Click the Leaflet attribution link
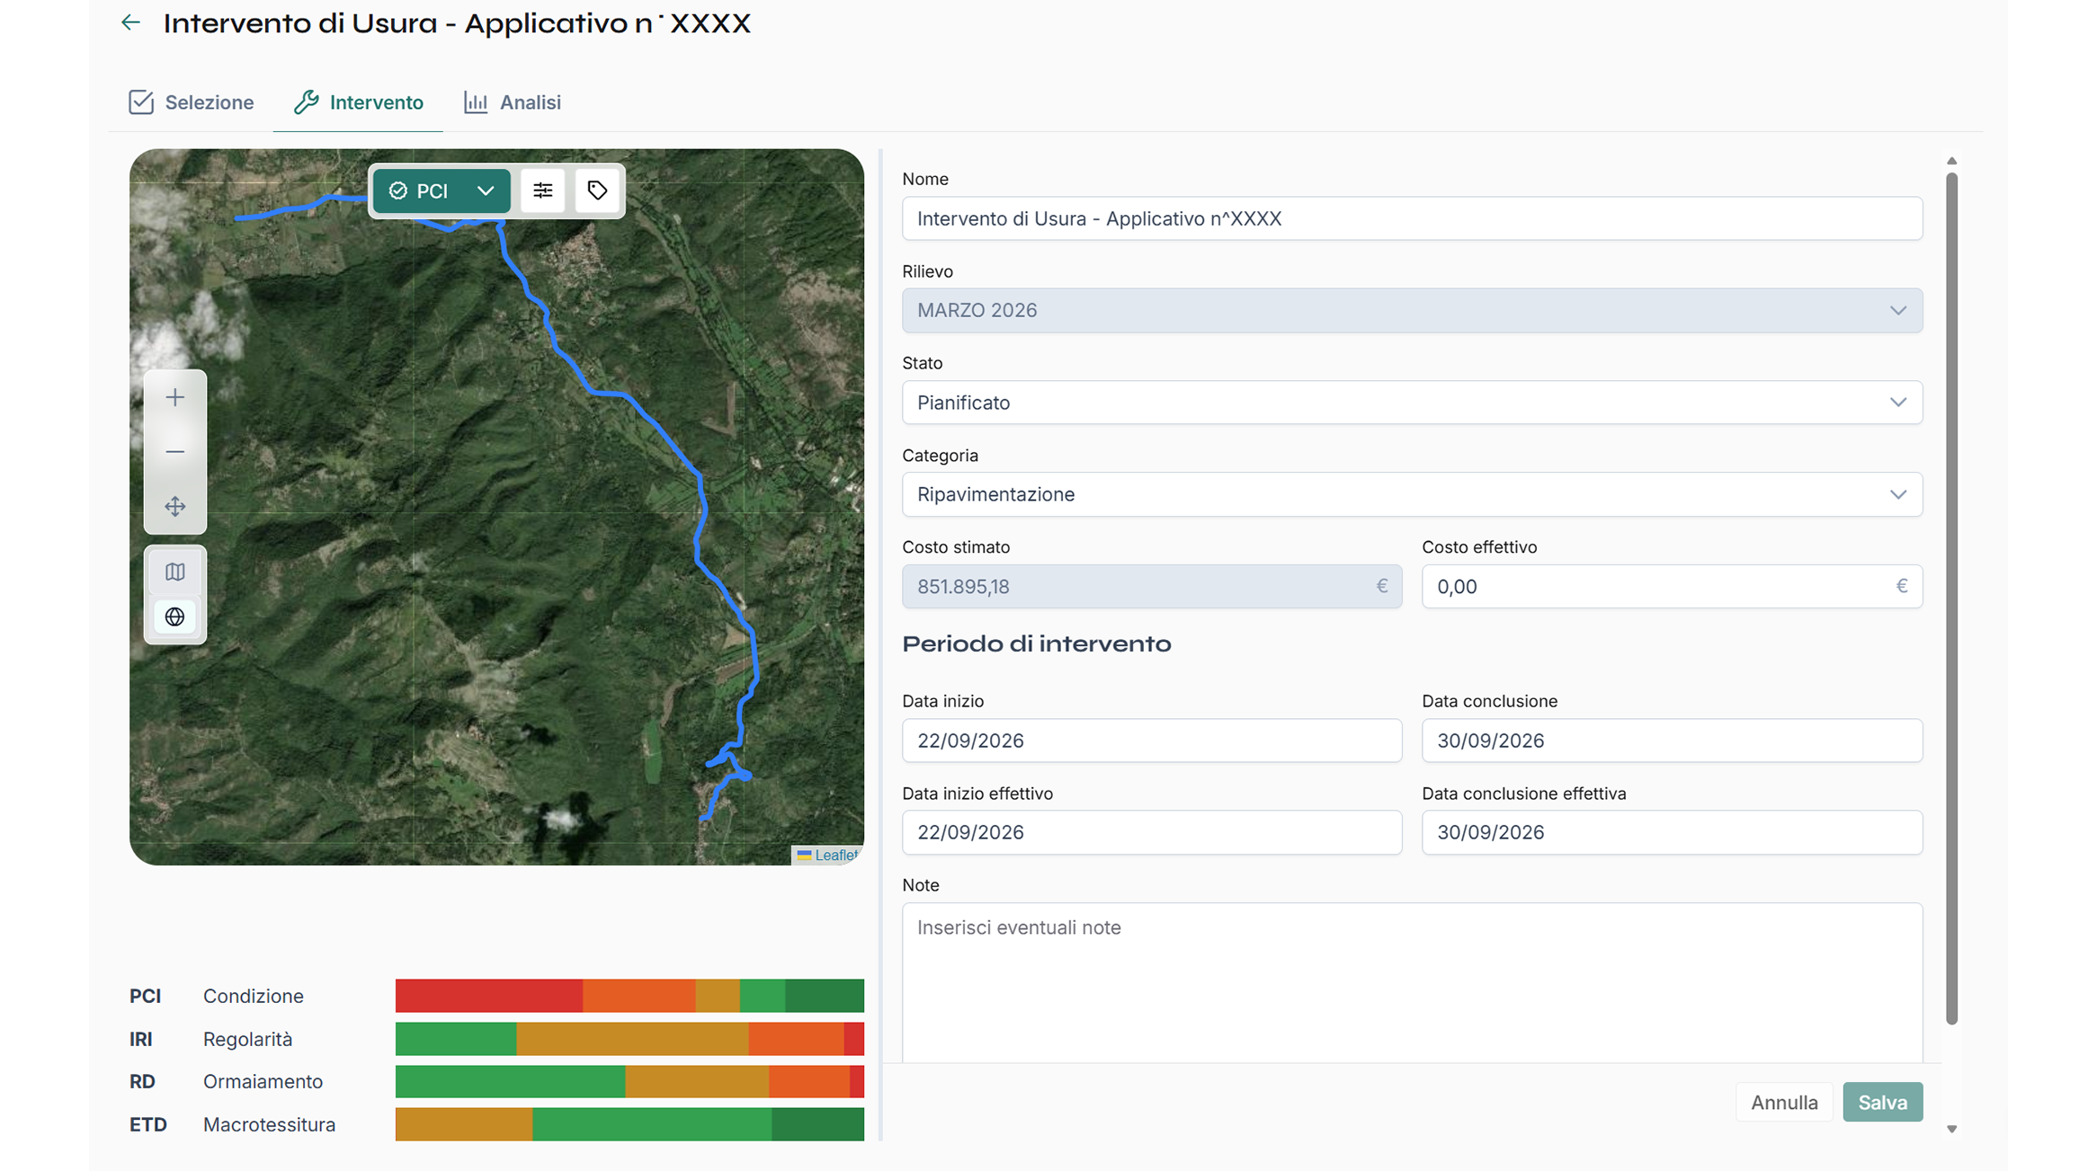Image resolution: width=2097 pixels, height=1171 pixels. (x=835, y=855)
